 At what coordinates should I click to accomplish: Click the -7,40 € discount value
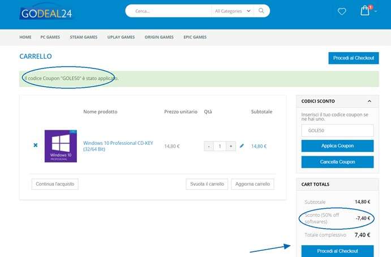363,219
